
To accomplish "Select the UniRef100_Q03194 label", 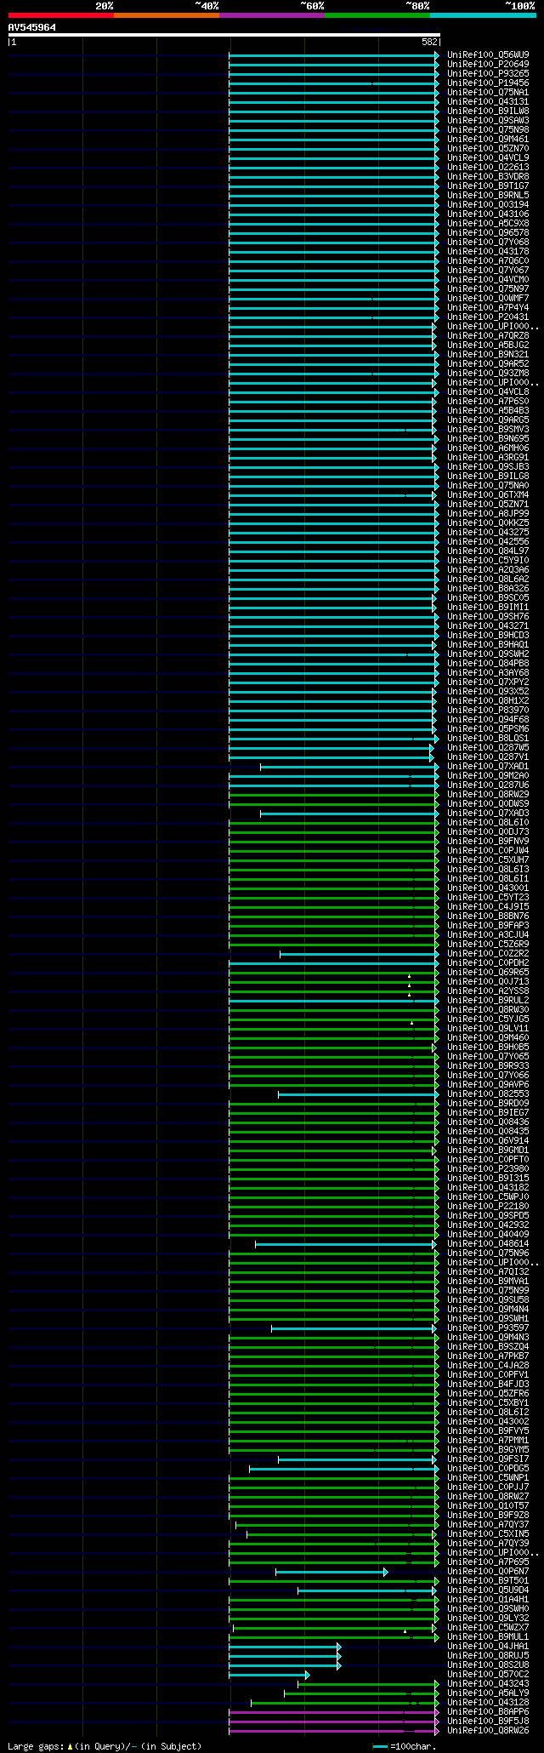I will pyautogui.click(x=488, y=204).
